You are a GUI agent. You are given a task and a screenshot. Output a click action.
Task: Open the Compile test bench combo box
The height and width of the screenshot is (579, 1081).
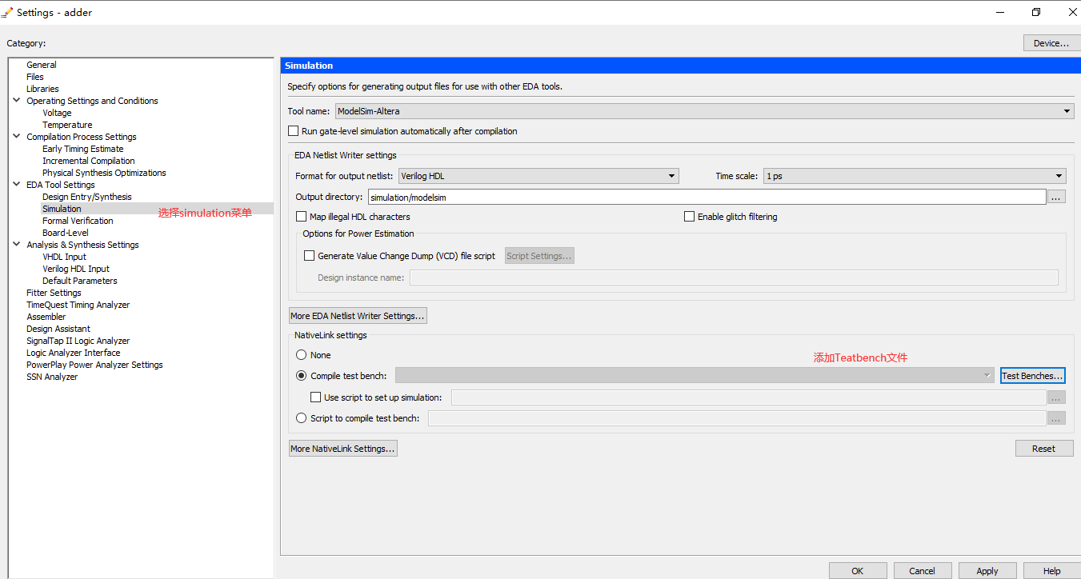tap(695, 376)
